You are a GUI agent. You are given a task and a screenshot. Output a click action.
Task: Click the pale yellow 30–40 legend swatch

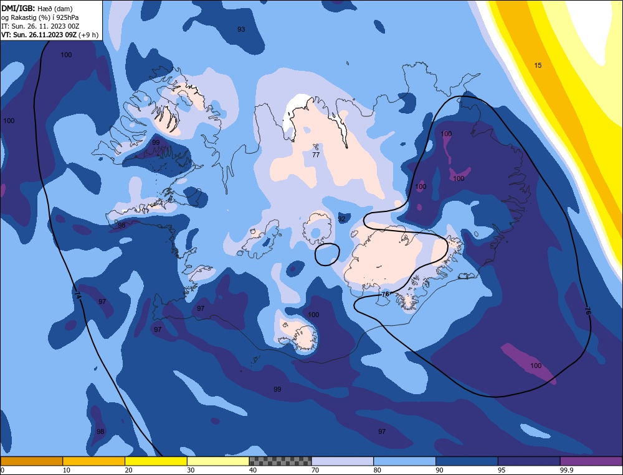(218, 461)
